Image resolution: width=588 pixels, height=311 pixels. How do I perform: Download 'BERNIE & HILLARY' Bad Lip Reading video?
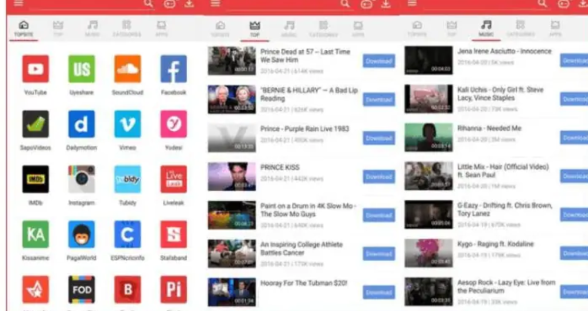pyautogui.click(x=379, y=100)
